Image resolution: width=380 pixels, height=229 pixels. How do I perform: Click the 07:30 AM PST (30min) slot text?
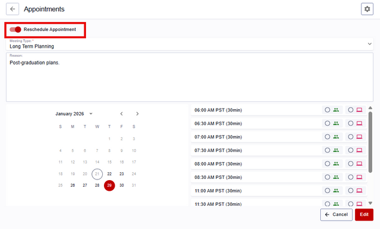218,150
